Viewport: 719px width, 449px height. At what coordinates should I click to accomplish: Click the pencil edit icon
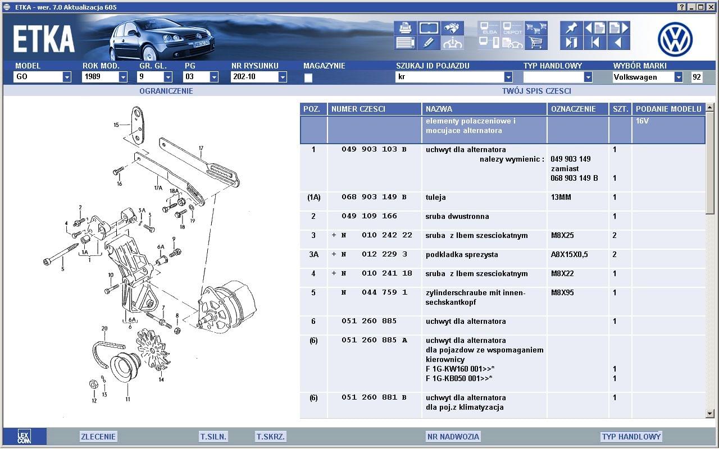click(429, 43)
